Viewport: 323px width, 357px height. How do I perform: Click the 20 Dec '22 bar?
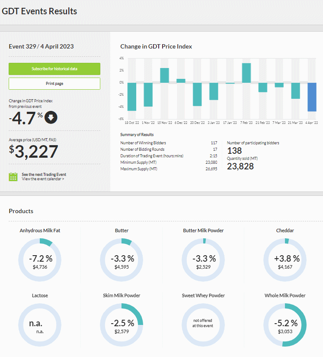(197, 94)
